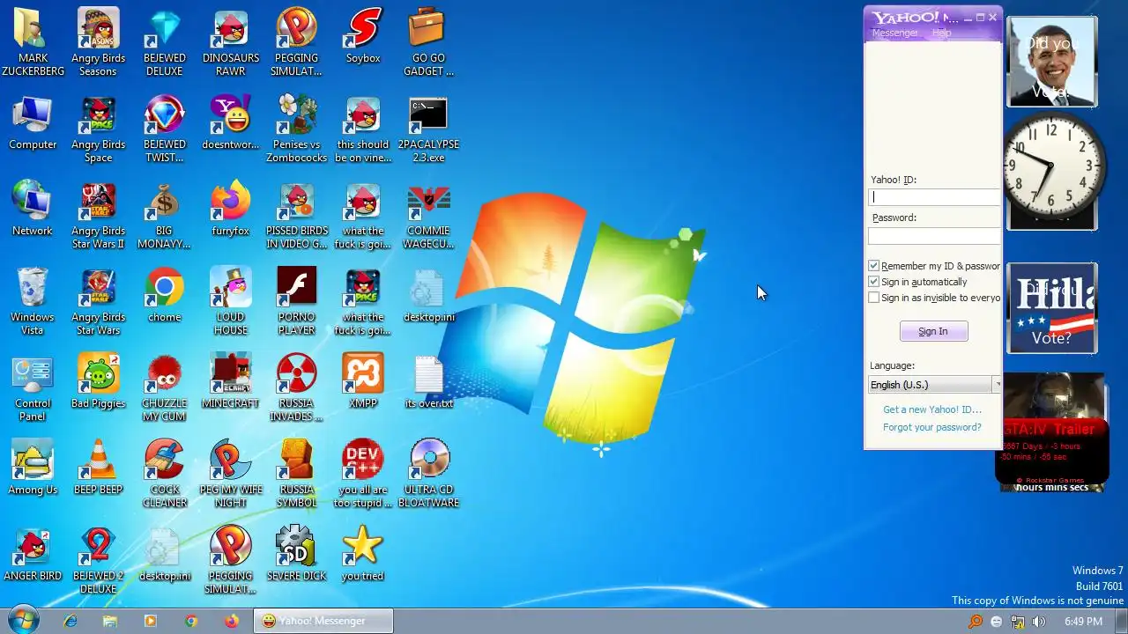Select the 2PACALYPSE 2.3.exe icon
The height and width of the screenshot is (634, 1128).
coord(429,129)
